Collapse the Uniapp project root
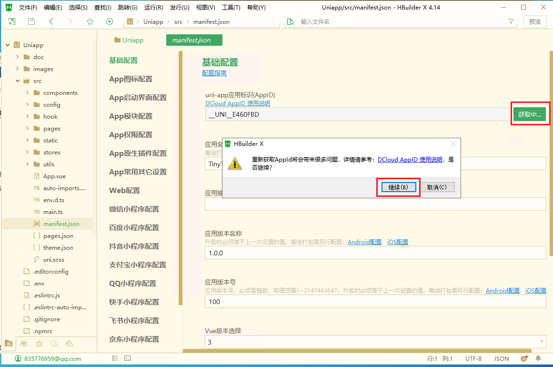 coord(8,45)
